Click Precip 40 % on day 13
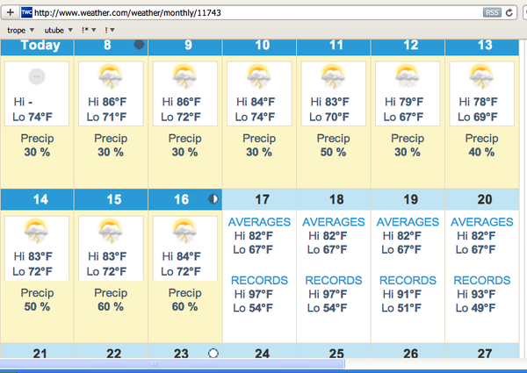Image resolution: width=527 pixels, height=373 pixels. coord(481,145)
